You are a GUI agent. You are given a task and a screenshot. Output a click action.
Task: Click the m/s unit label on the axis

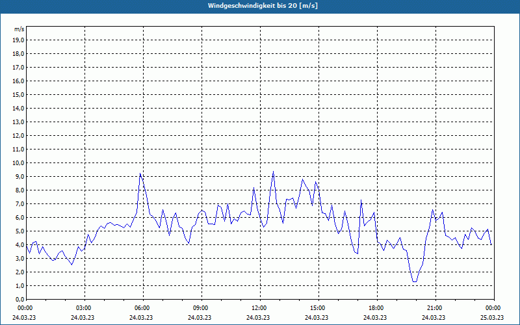(x=19, y=29)
